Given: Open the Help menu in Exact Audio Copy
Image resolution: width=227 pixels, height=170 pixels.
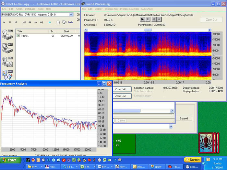Looking at the screenshot, I should (x=49, y=9).
